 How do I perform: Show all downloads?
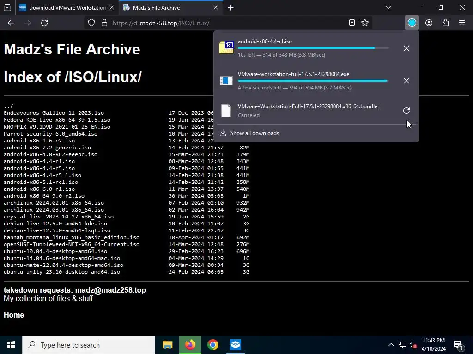pyautogui.click(x=255, y=133)
